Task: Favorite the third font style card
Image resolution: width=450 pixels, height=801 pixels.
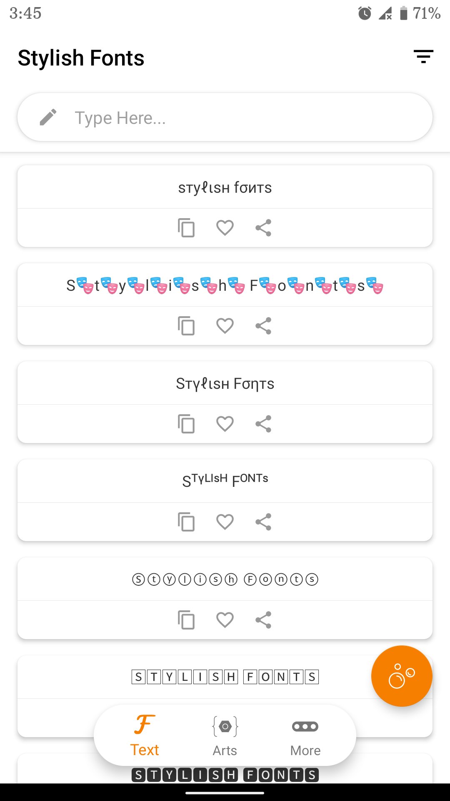Action: click(225, 424)
